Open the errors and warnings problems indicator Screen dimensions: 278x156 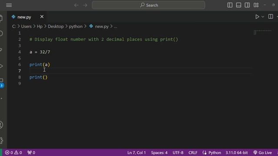pyautogui.click(x=13, y=153)
